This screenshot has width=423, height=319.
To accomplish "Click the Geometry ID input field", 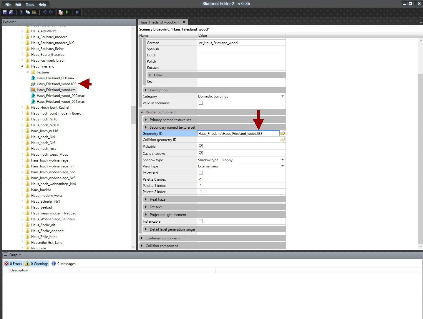I will [x=238, y=134].
